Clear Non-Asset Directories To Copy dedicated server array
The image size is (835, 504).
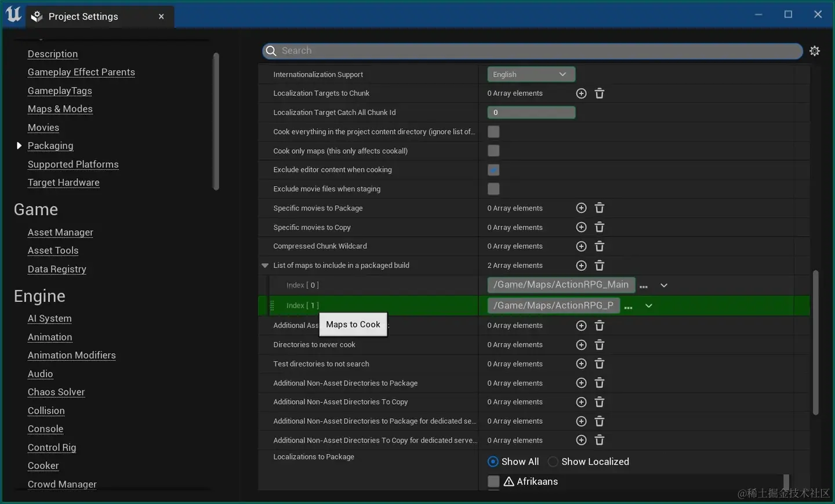tap(600, 441)
